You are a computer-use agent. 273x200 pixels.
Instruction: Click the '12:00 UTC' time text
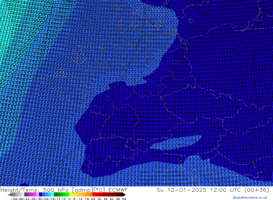(x=226, y=190)
